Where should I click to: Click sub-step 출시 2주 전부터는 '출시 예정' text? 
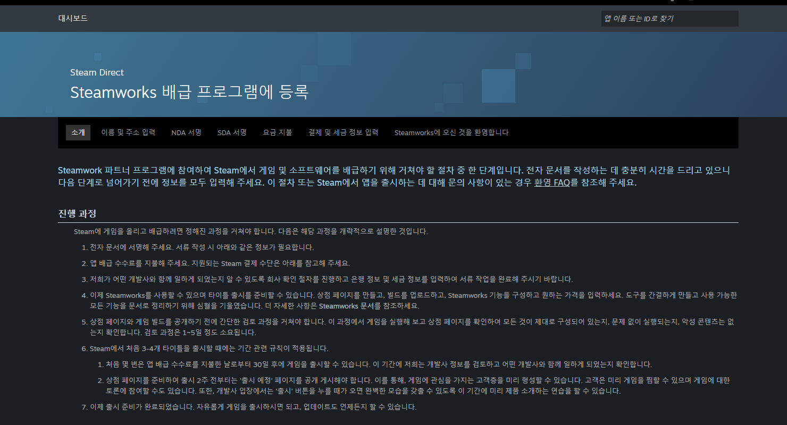tap(418, 386)
